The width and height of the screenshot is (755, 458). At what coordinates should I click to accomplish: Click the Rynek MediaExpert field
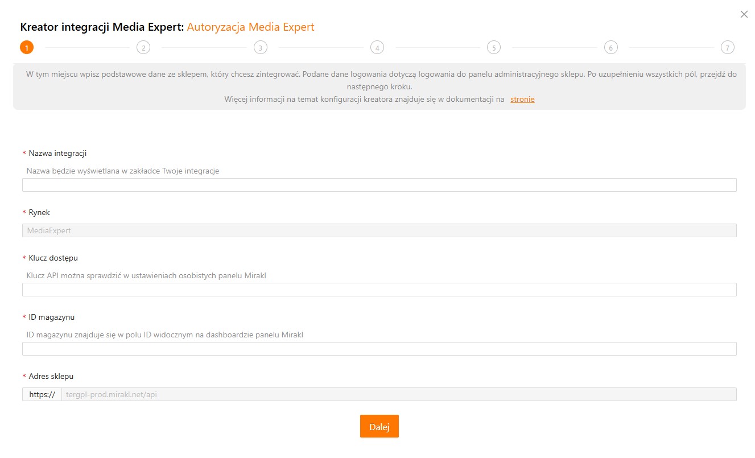tap(379, 230)
